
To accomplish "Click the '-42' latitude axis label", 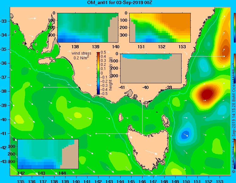I will click(x=3, y=148).
